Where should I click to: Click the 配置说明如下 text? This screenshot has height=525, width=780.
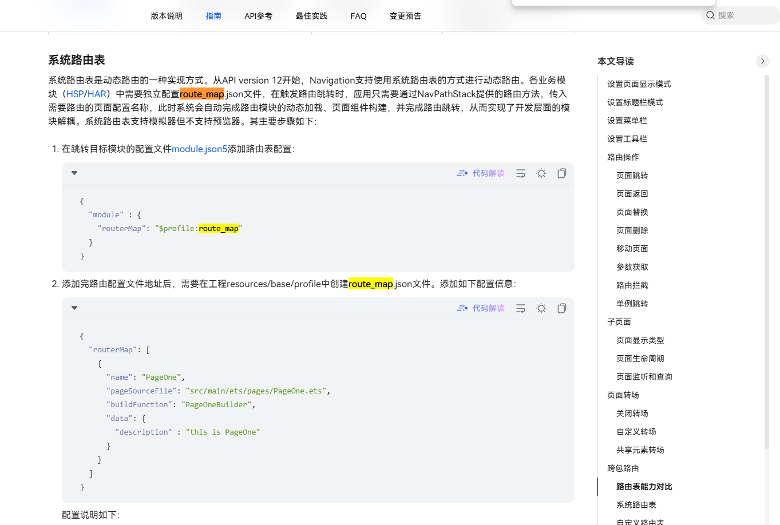coord(90,515)
